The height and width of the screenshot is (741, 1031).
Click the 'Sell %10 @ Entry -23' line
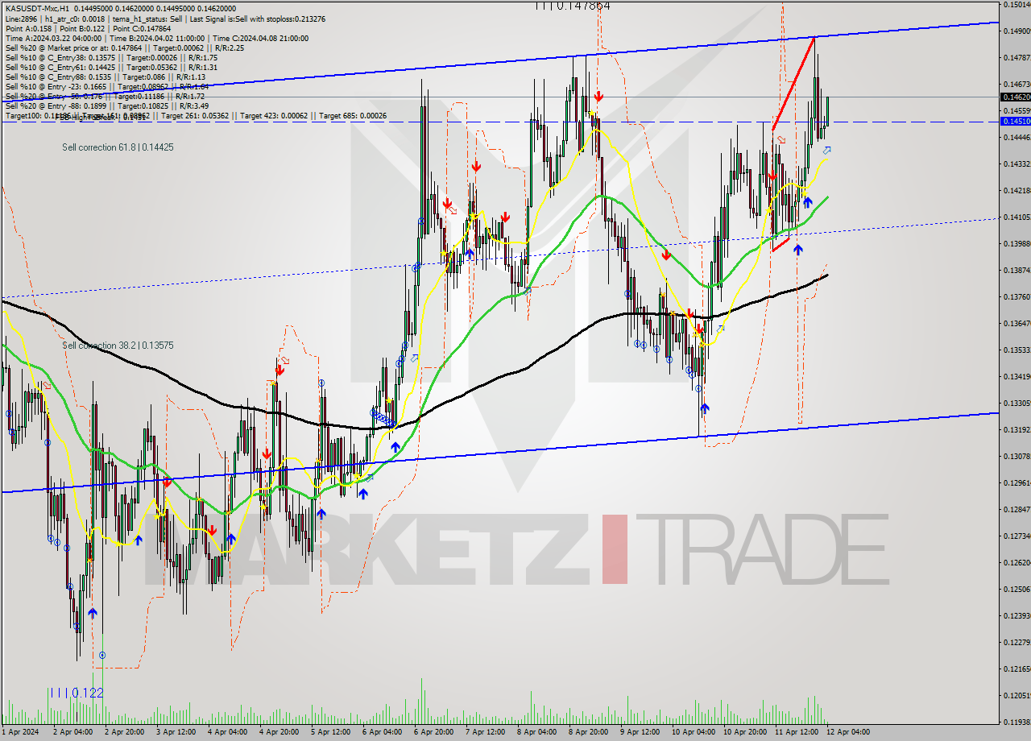pos(107,86)
